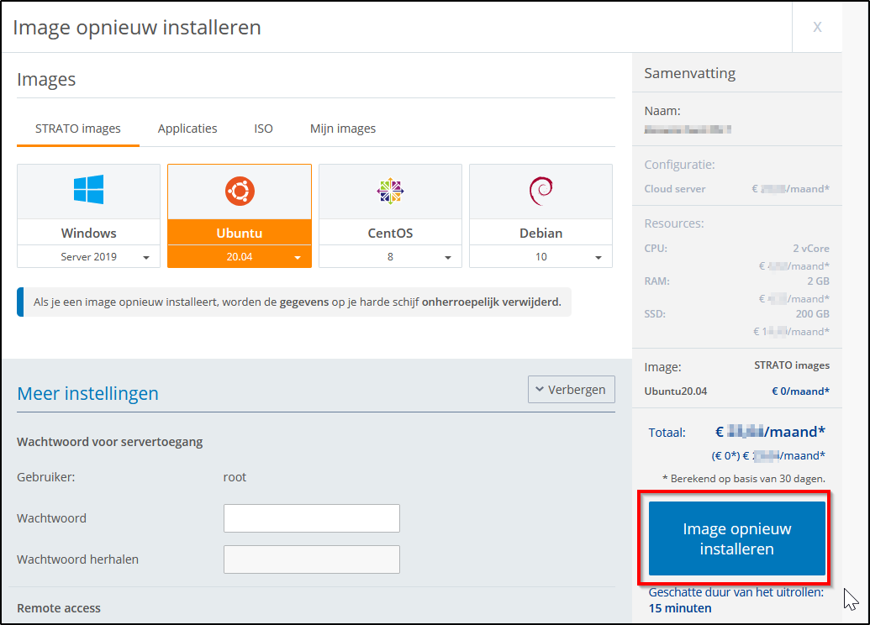Expand Debian 10 version dropdown
The width and height of the screenshot is (870, 625).
point(540,257)
